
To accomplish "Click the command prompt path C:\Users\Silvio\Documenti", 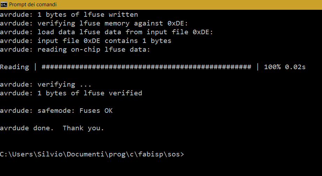I will point(52,154).
